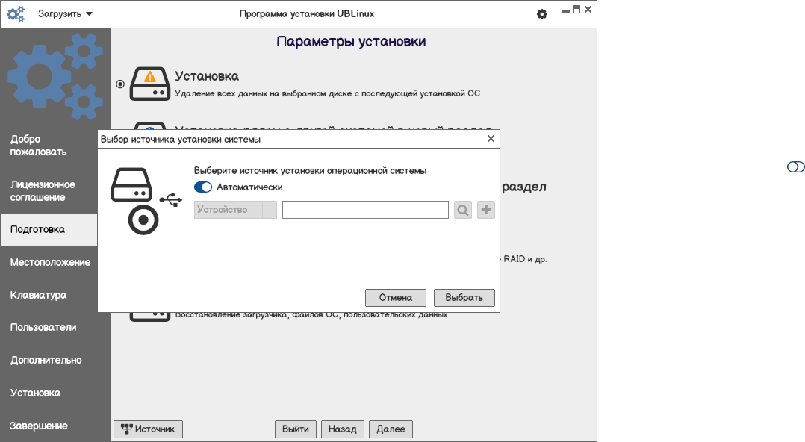Image resolution: width=805 pixels, height=442 pixels.
Task: Open the Устройство dropdown
Action: click(235, 210)
